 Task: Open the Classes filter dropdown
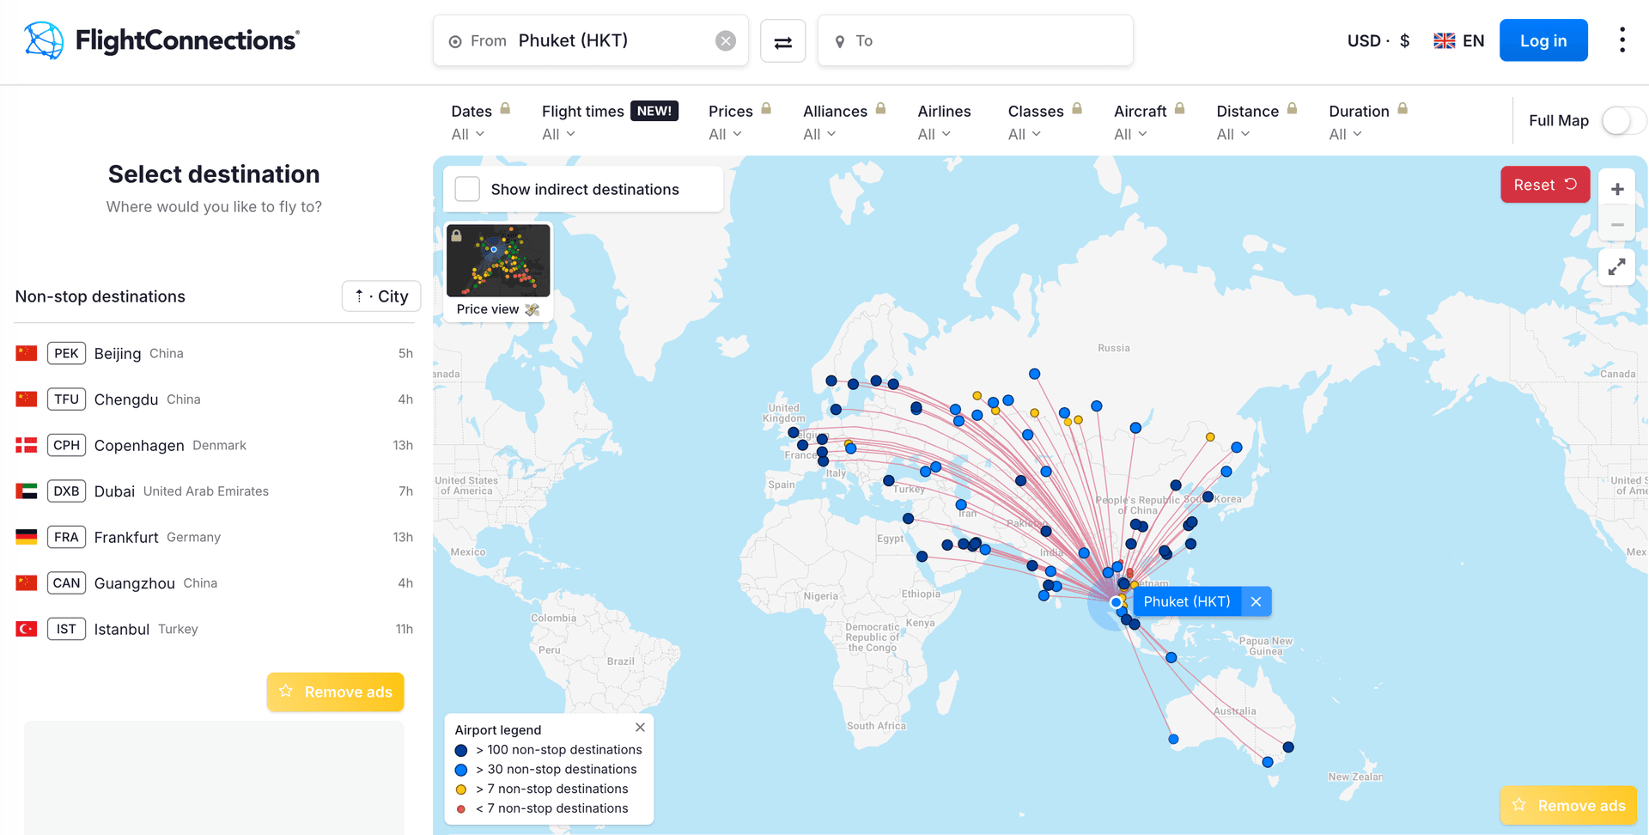coord(1044,121)
